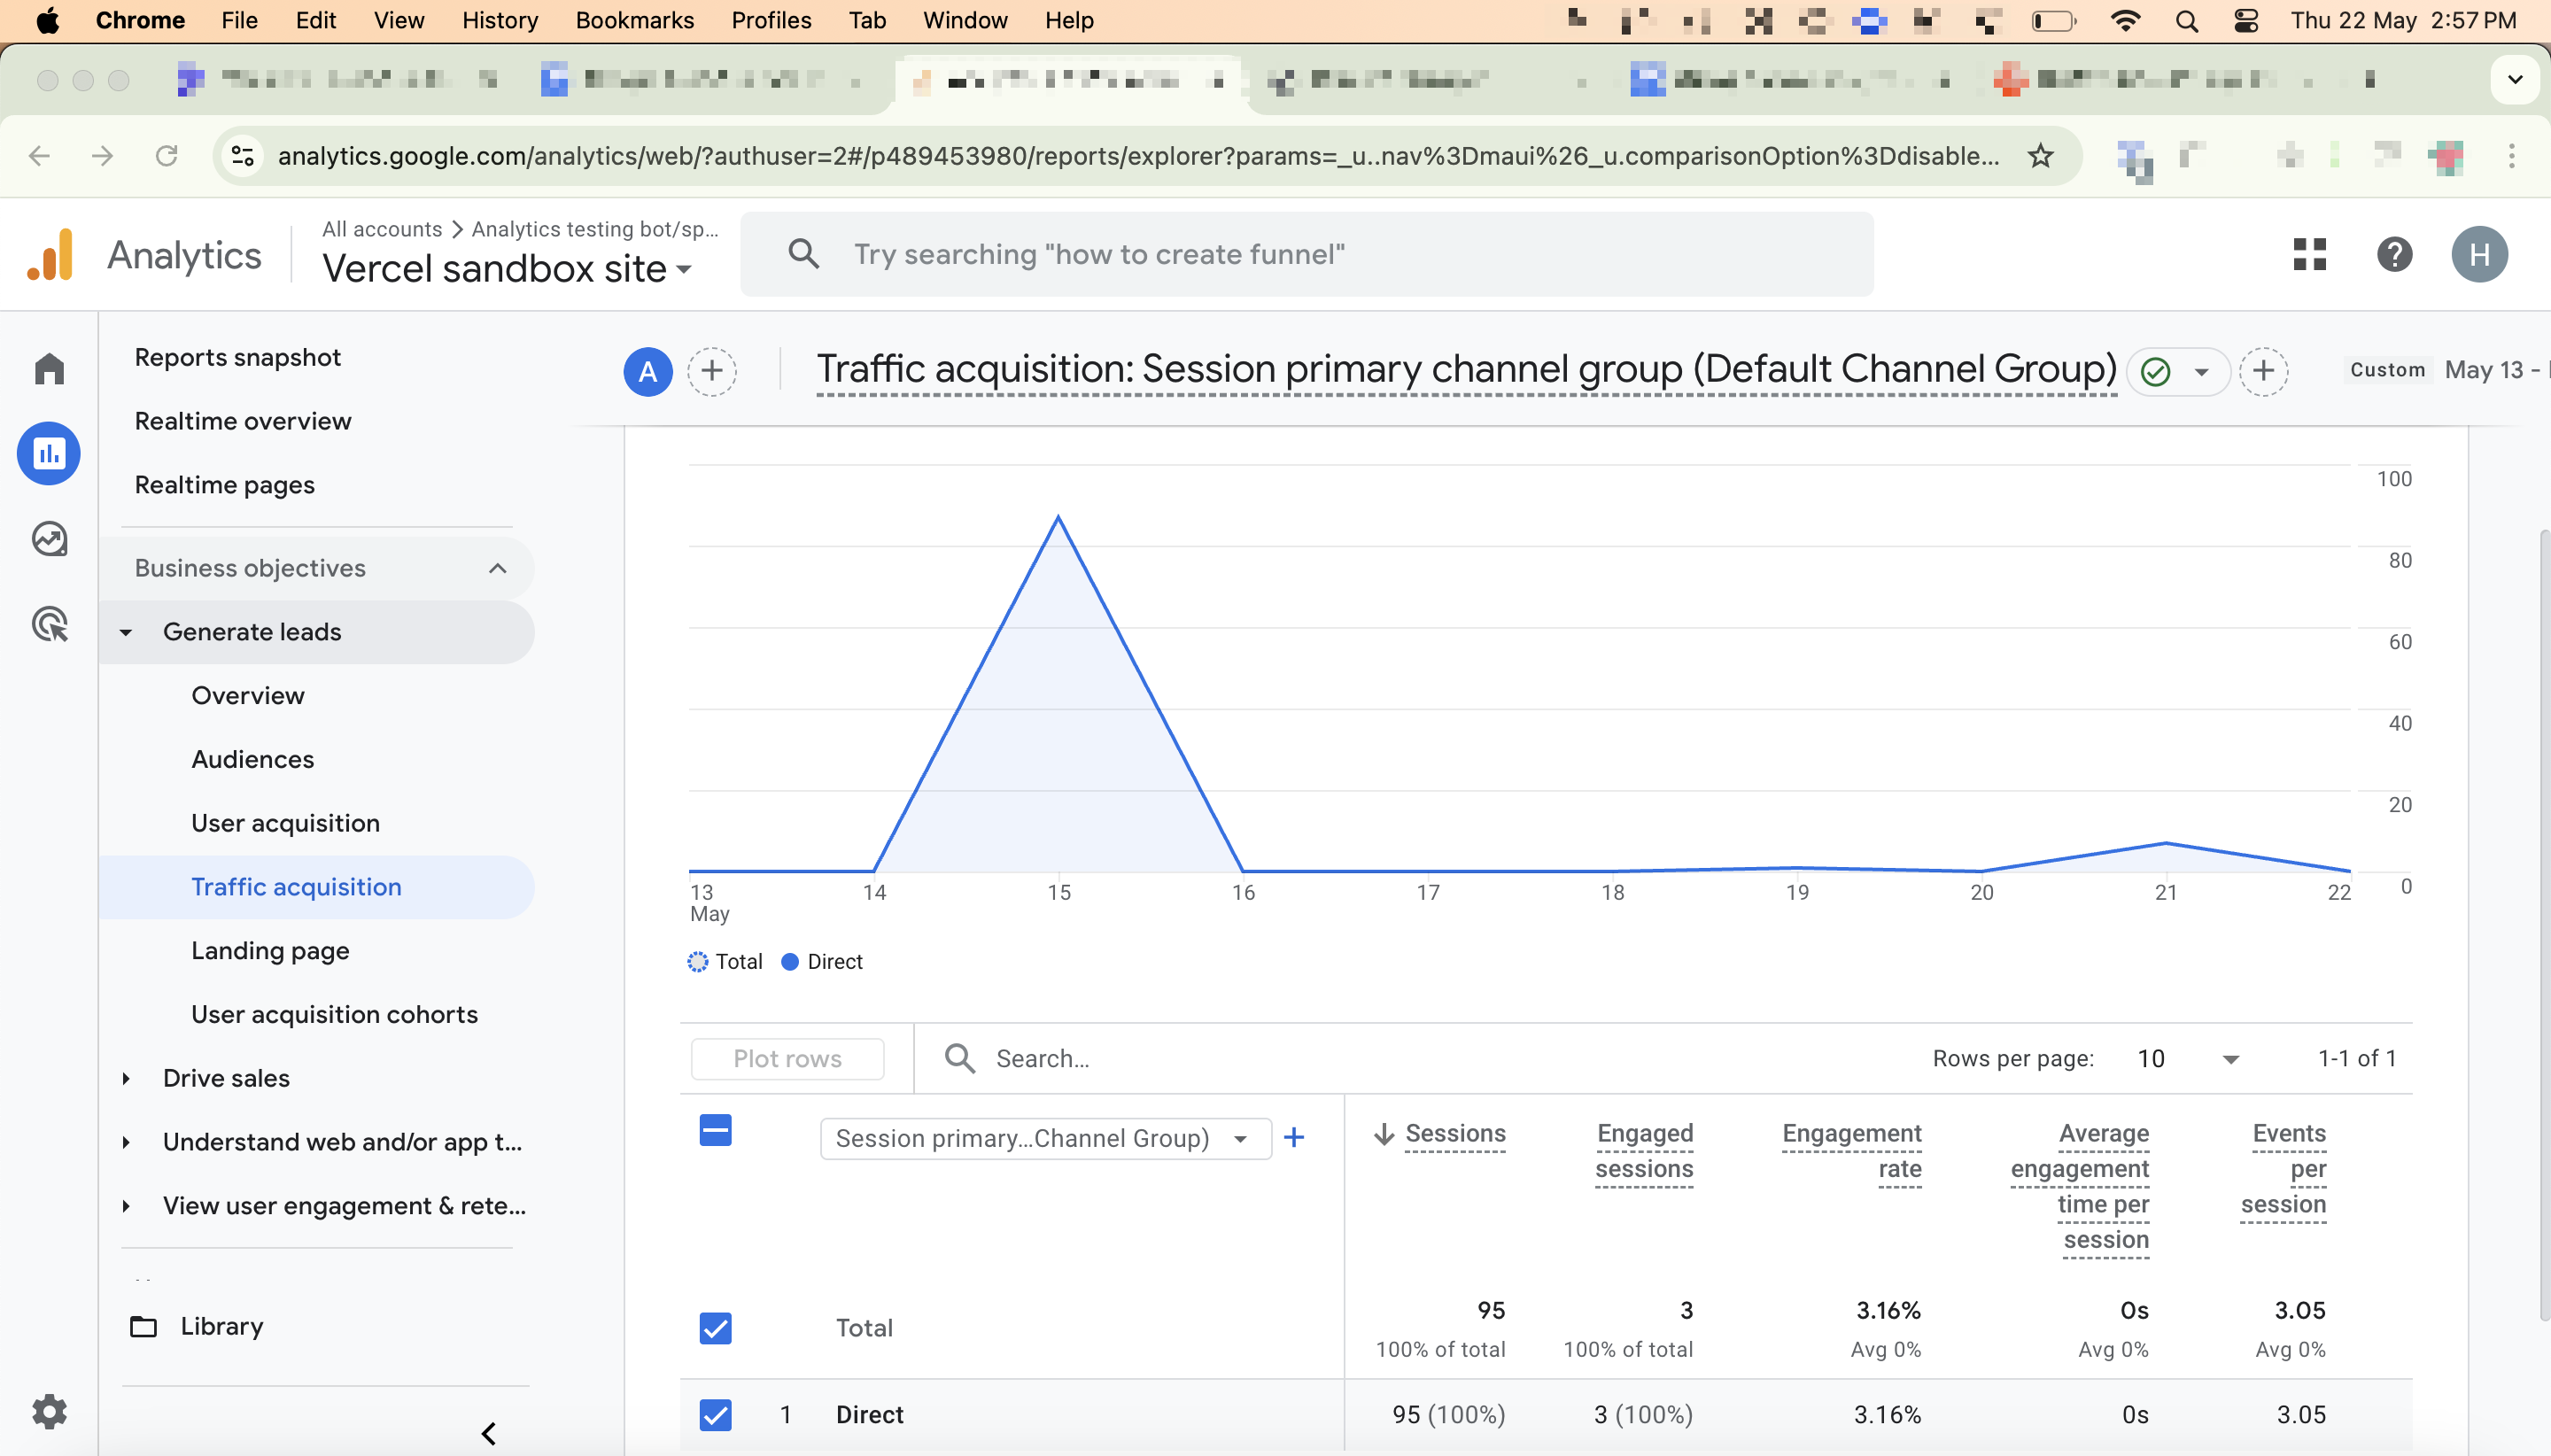Click the Plot rows button
Screen dimensions: 2551x1456
pyautogui.click(x=787, y=1058)
